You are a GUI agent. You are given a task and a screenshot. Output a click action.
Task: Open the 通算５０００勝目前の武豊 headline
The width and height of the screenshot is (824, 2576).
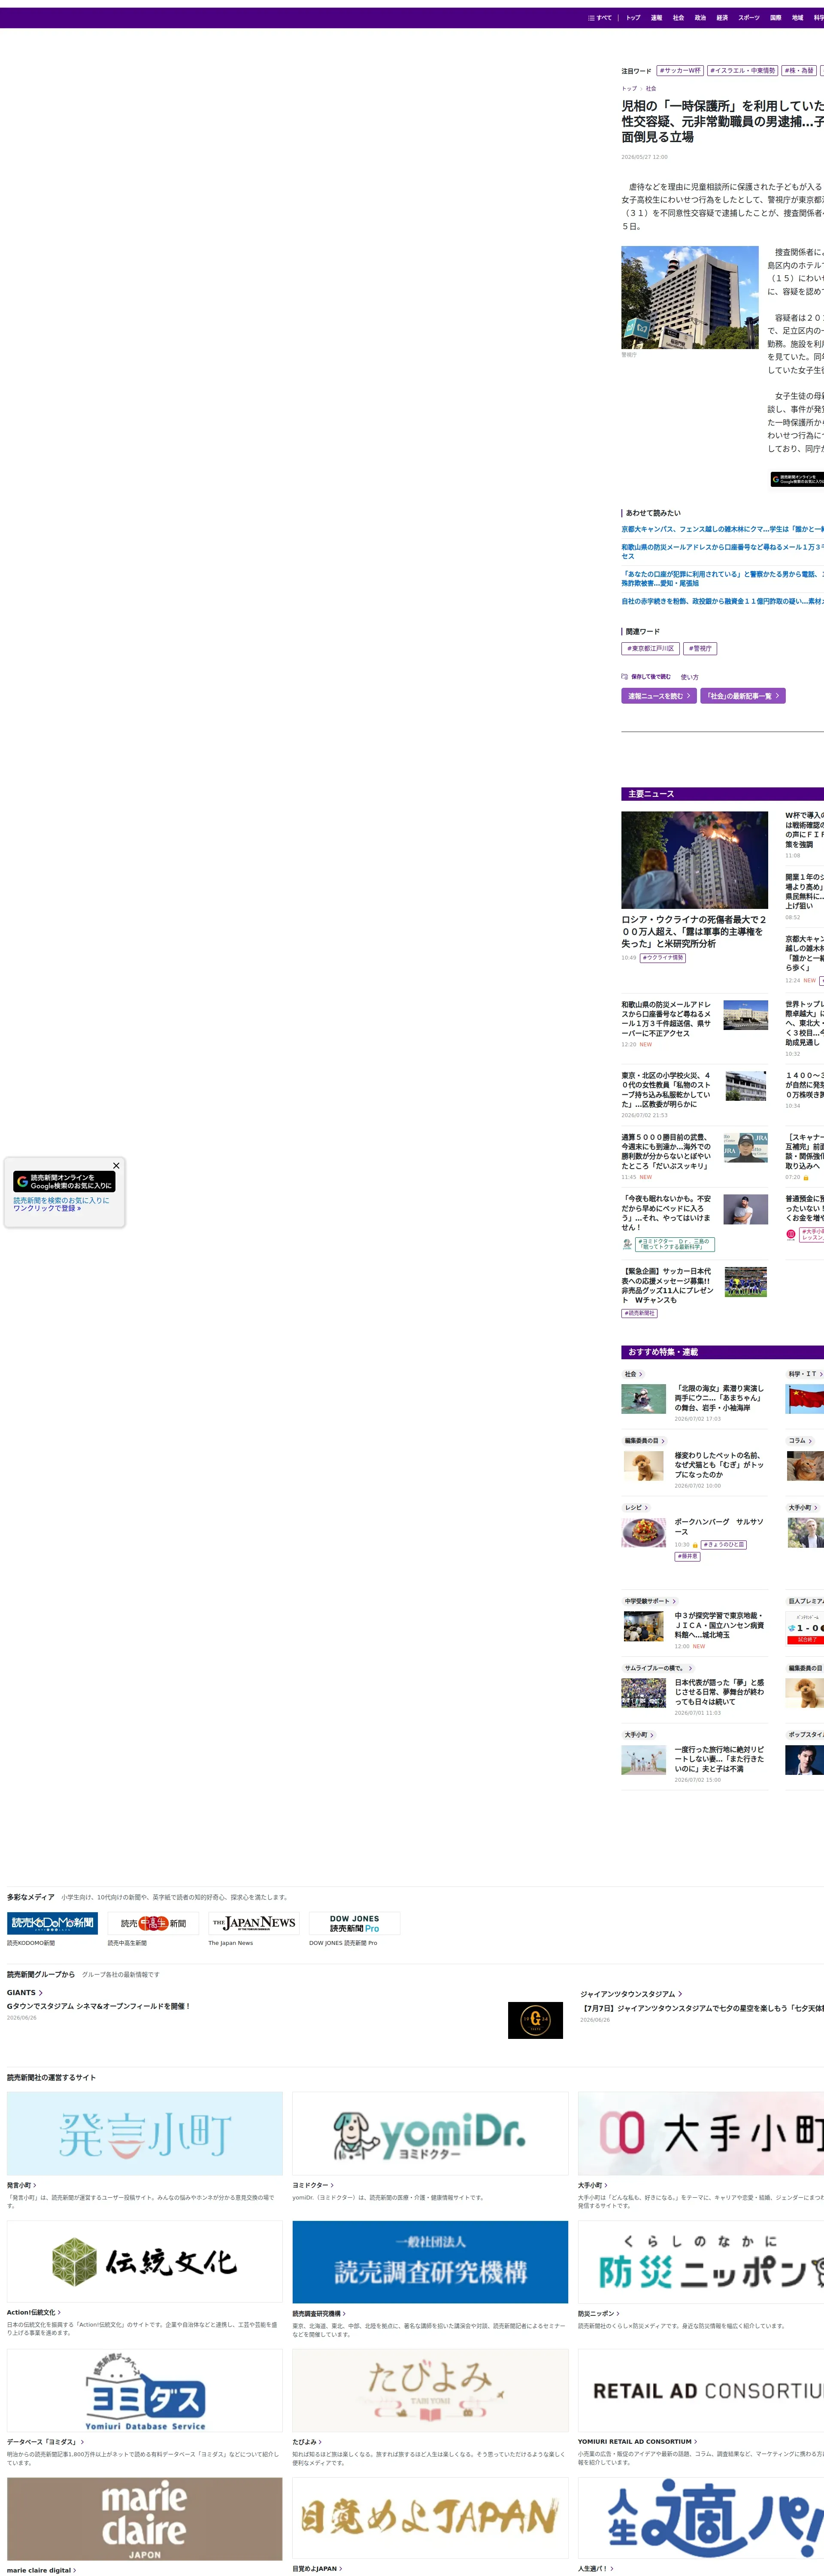tap(666, 1151)
